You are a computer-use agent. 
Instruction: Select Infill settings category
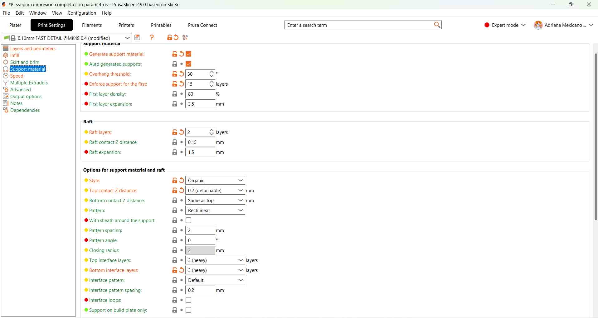15,55
